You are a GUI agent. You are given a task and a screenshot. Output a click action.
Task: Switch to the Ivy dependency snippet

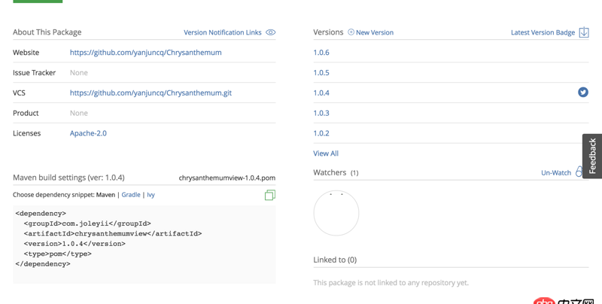pyautogui.click(x=150, y=195)
